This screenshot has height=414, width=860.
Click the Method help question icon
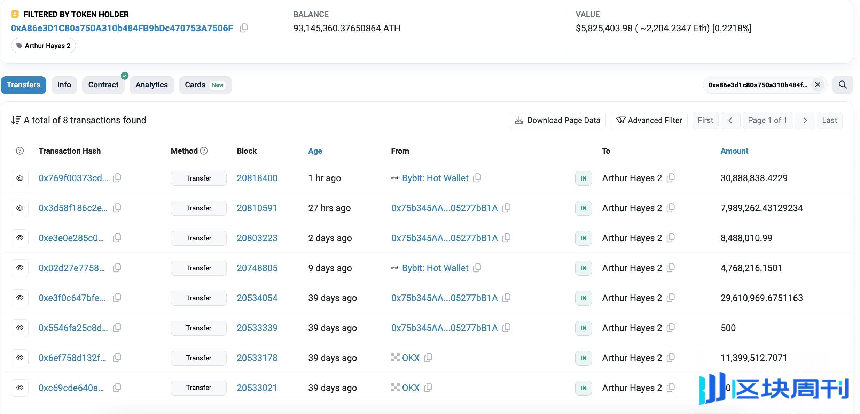click(x=204, y=151)
